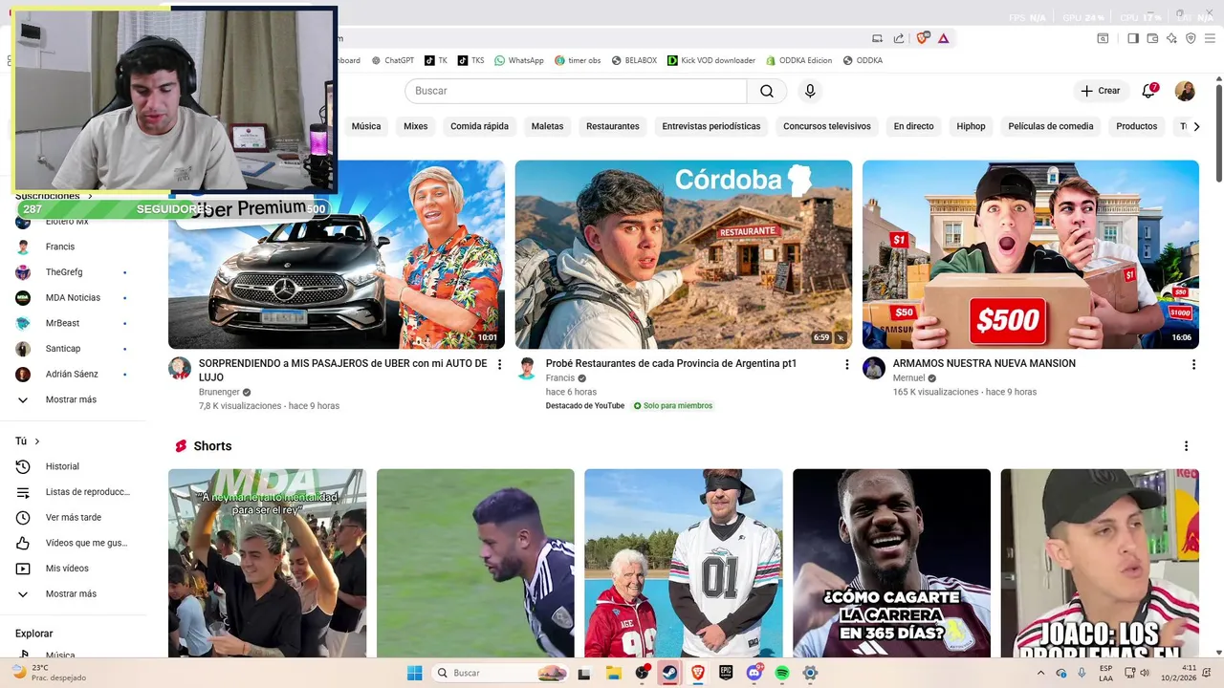Click the Brave VPN shield icon
The width and height of the screenshot is (1224, 688).
[1191, 38]
